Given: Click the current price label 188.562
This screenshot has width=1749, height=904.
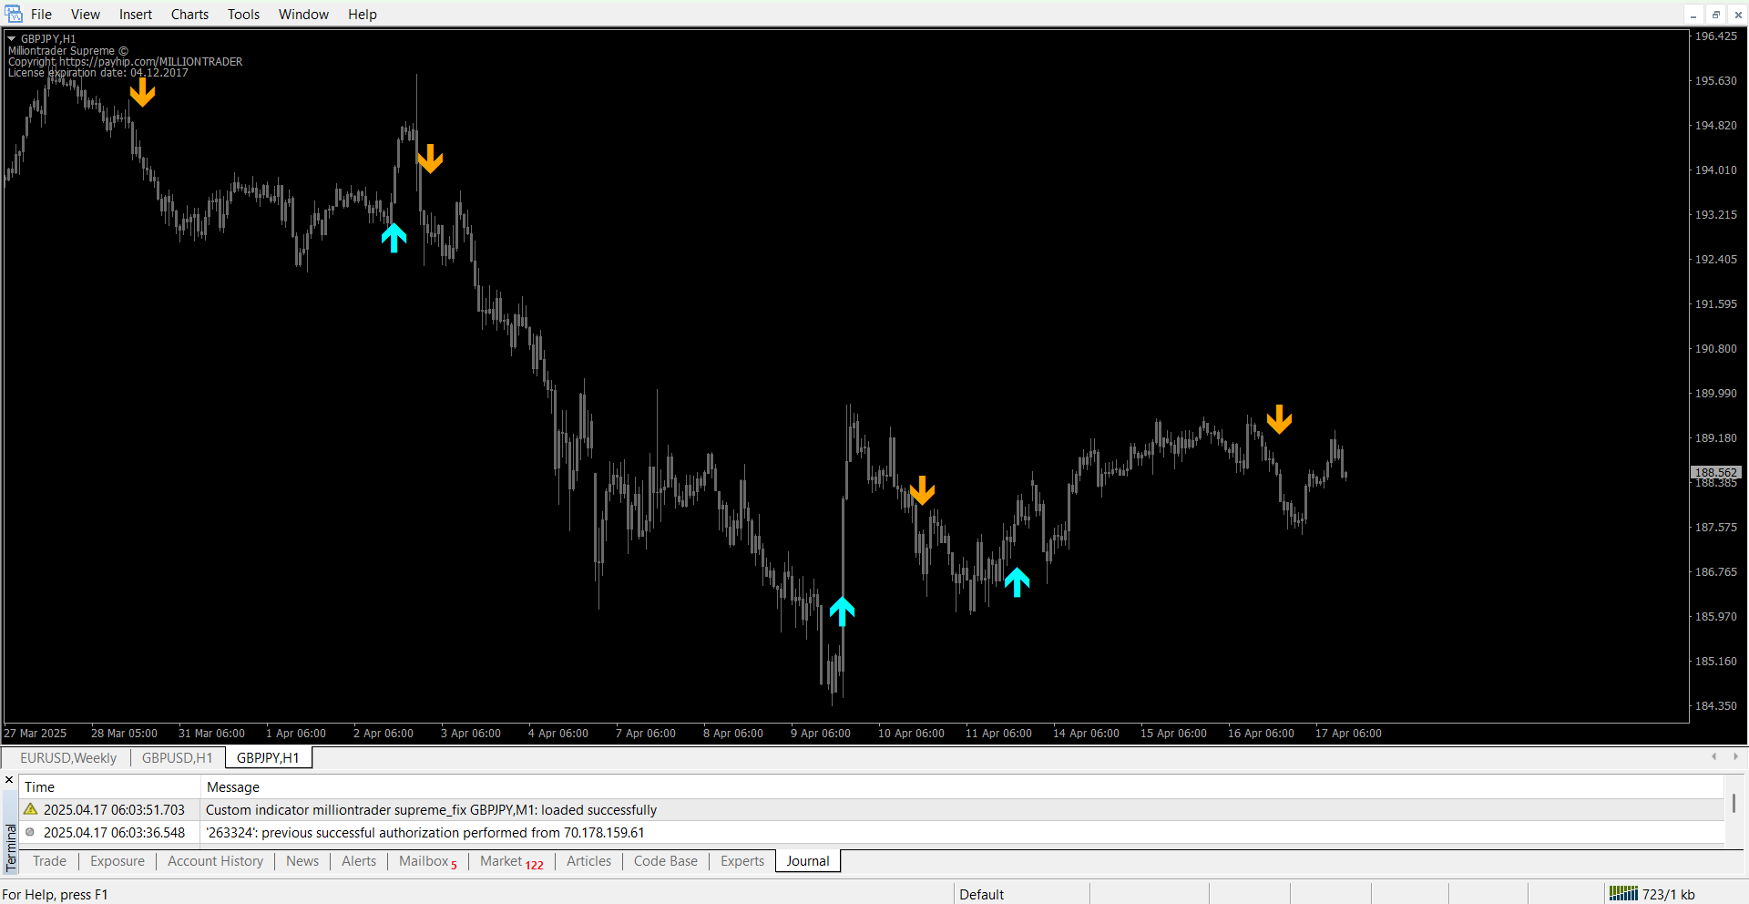Looking at the screenshot, I should tap(1715, 472).
